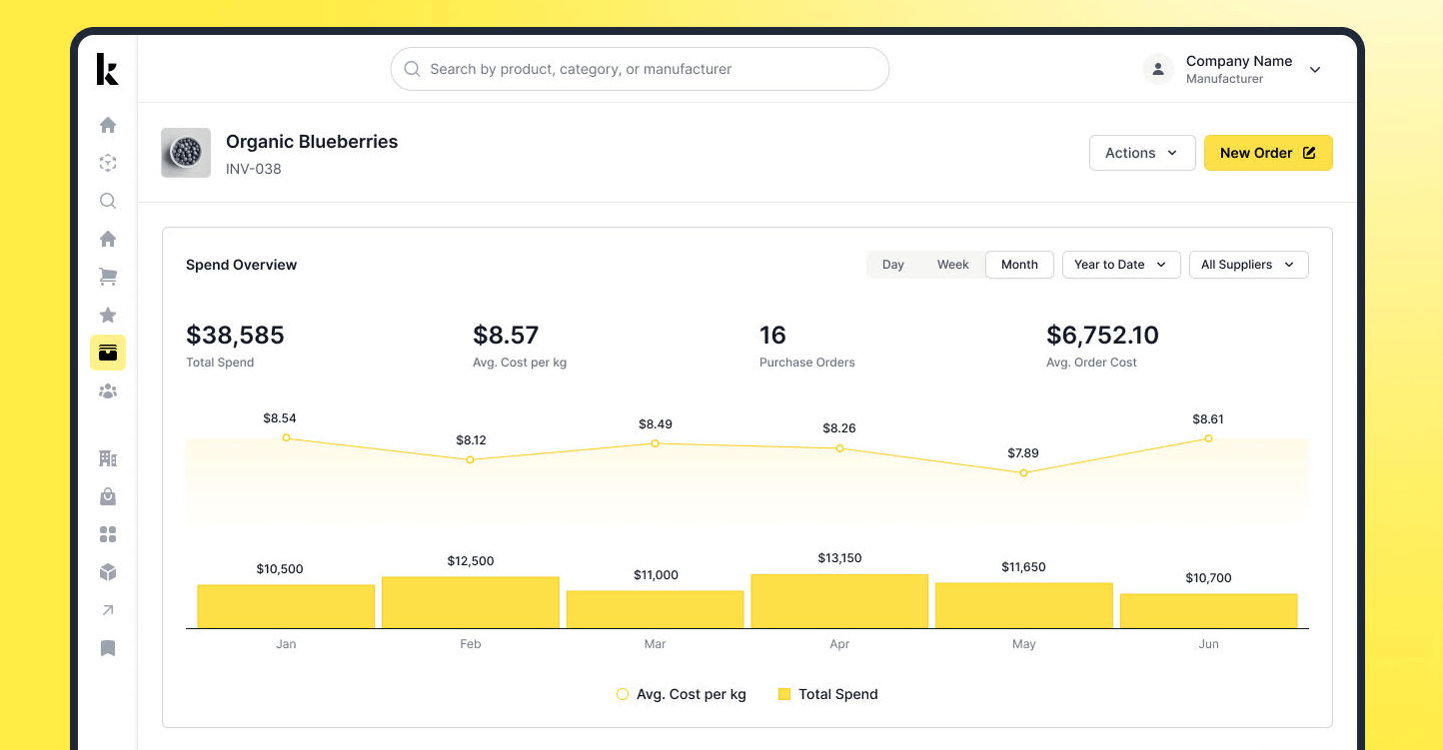Open the All Suppliers dropdown
Viewport: 1443px width, 750px height.
point(1247,265)
